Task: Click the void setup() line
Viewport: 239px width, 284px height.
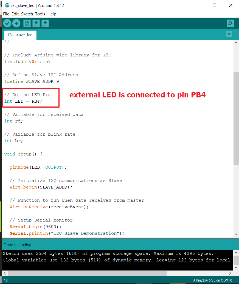Action: pyautogui.click(x=23, y=154)
